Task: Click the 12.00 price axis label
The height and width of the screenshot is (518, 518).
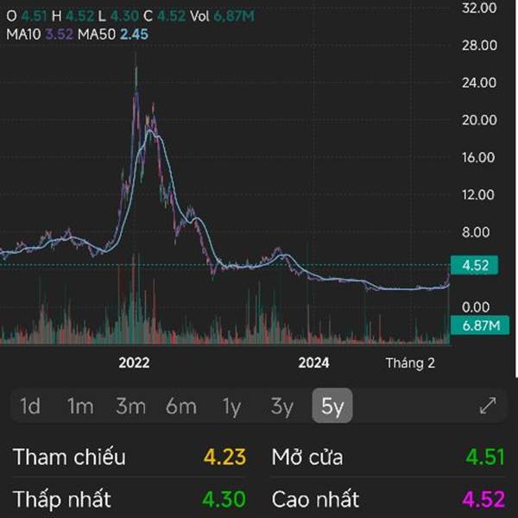Action: click(x=478, y=194)
